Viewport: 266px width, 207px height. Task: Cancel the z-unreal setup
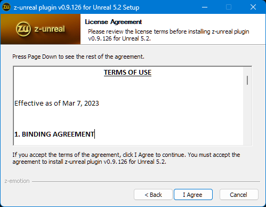(x=239, y=195)
